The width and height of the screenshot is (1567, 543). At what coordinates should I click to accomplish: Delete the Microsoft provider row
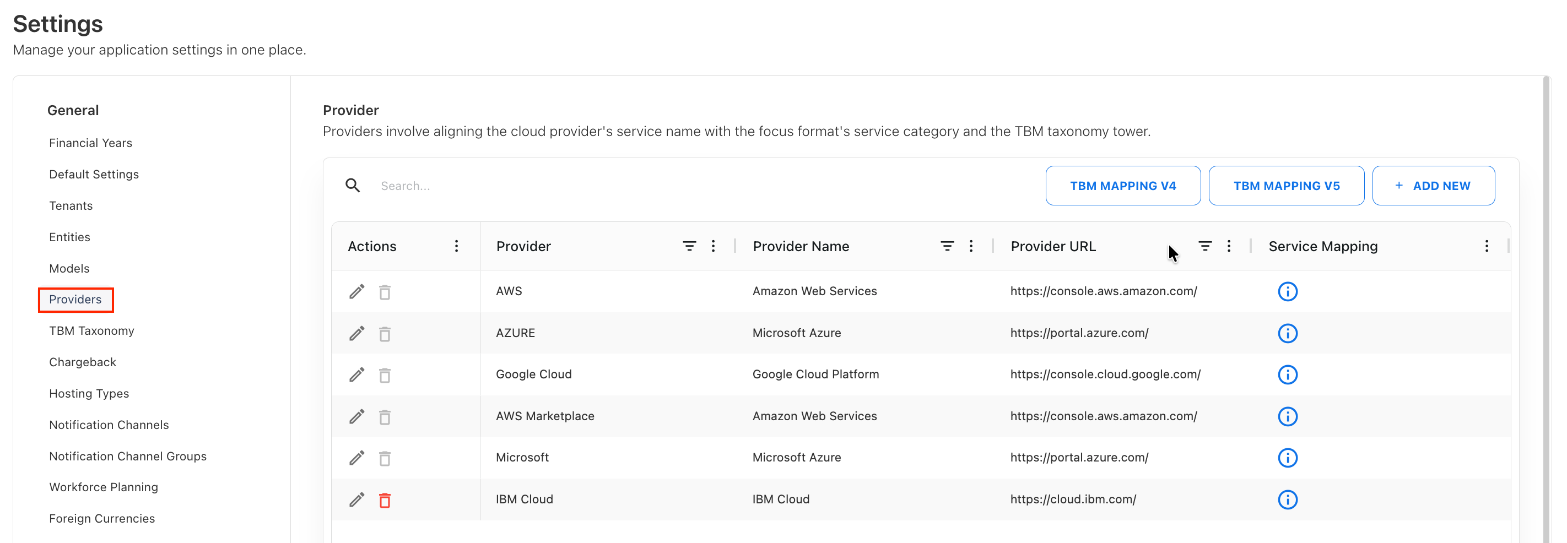point(385,459)
